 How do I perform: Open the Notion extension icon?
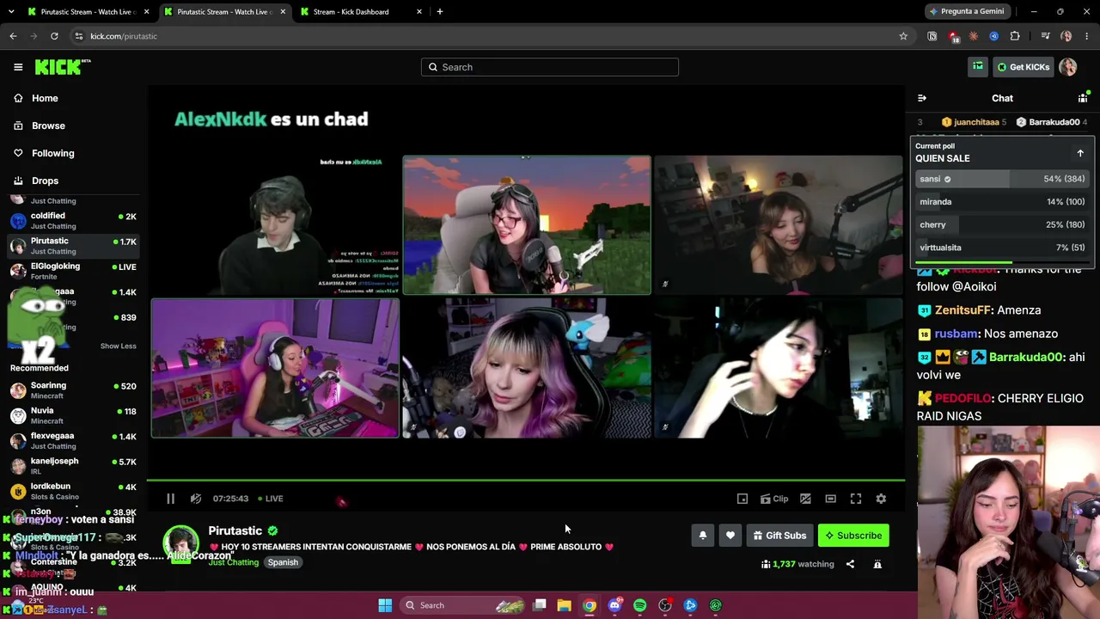(932, 36)
